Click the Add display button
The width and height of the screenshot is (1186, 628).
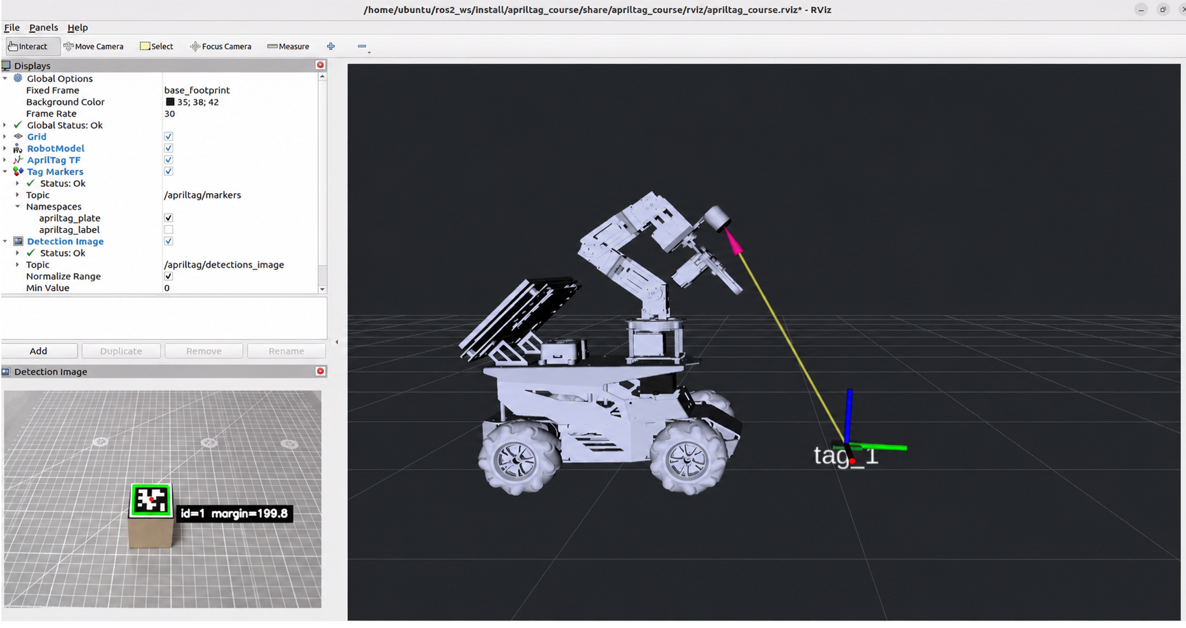click(38, 351)
